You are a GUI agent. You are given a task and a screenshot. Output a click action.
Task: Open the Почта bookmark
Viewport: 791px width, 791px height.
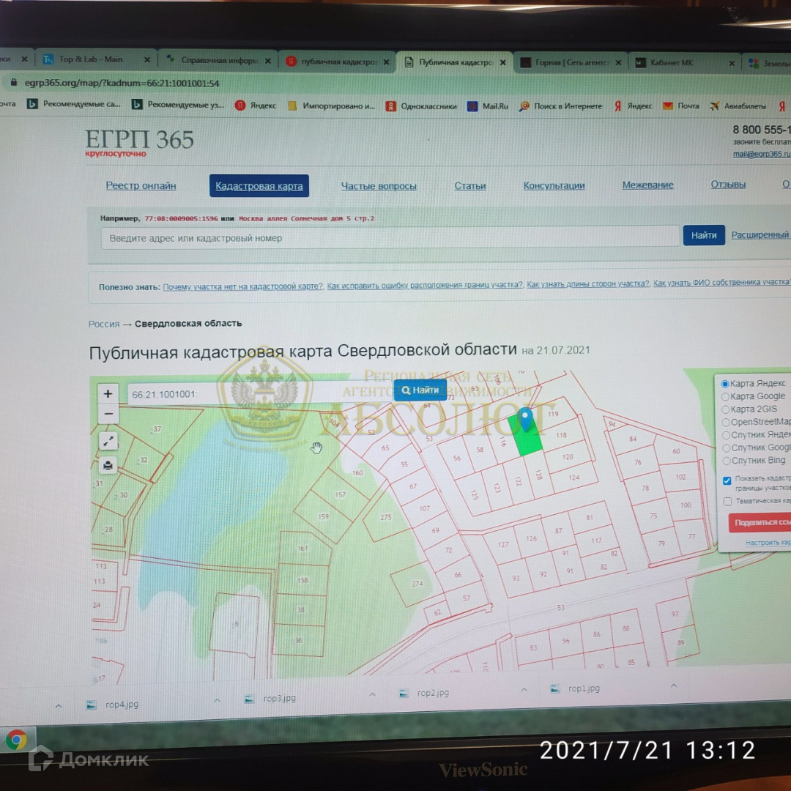(x=681, y=106)
